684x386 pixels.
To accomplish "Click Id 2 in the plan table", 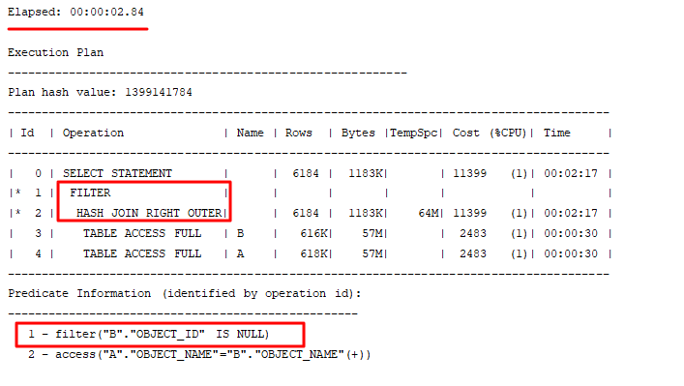I will pyautogui.click(x=38, y=213).
